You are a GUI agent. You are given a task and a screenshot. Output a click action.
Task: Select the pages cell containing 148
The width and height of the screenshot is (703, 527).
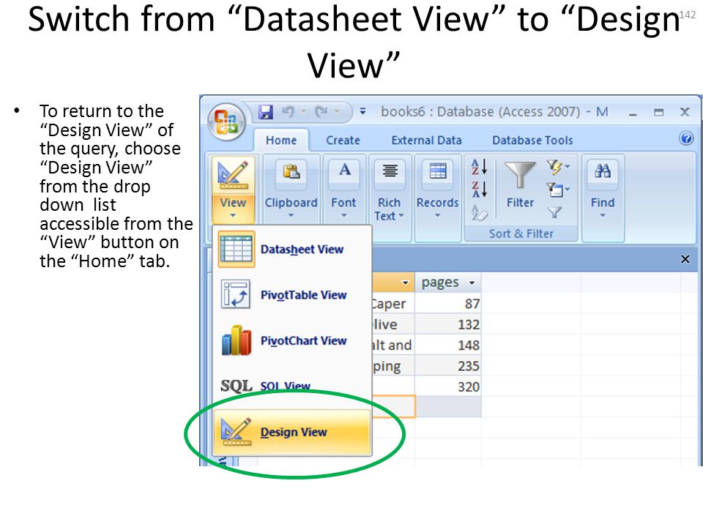click(448, 345)
